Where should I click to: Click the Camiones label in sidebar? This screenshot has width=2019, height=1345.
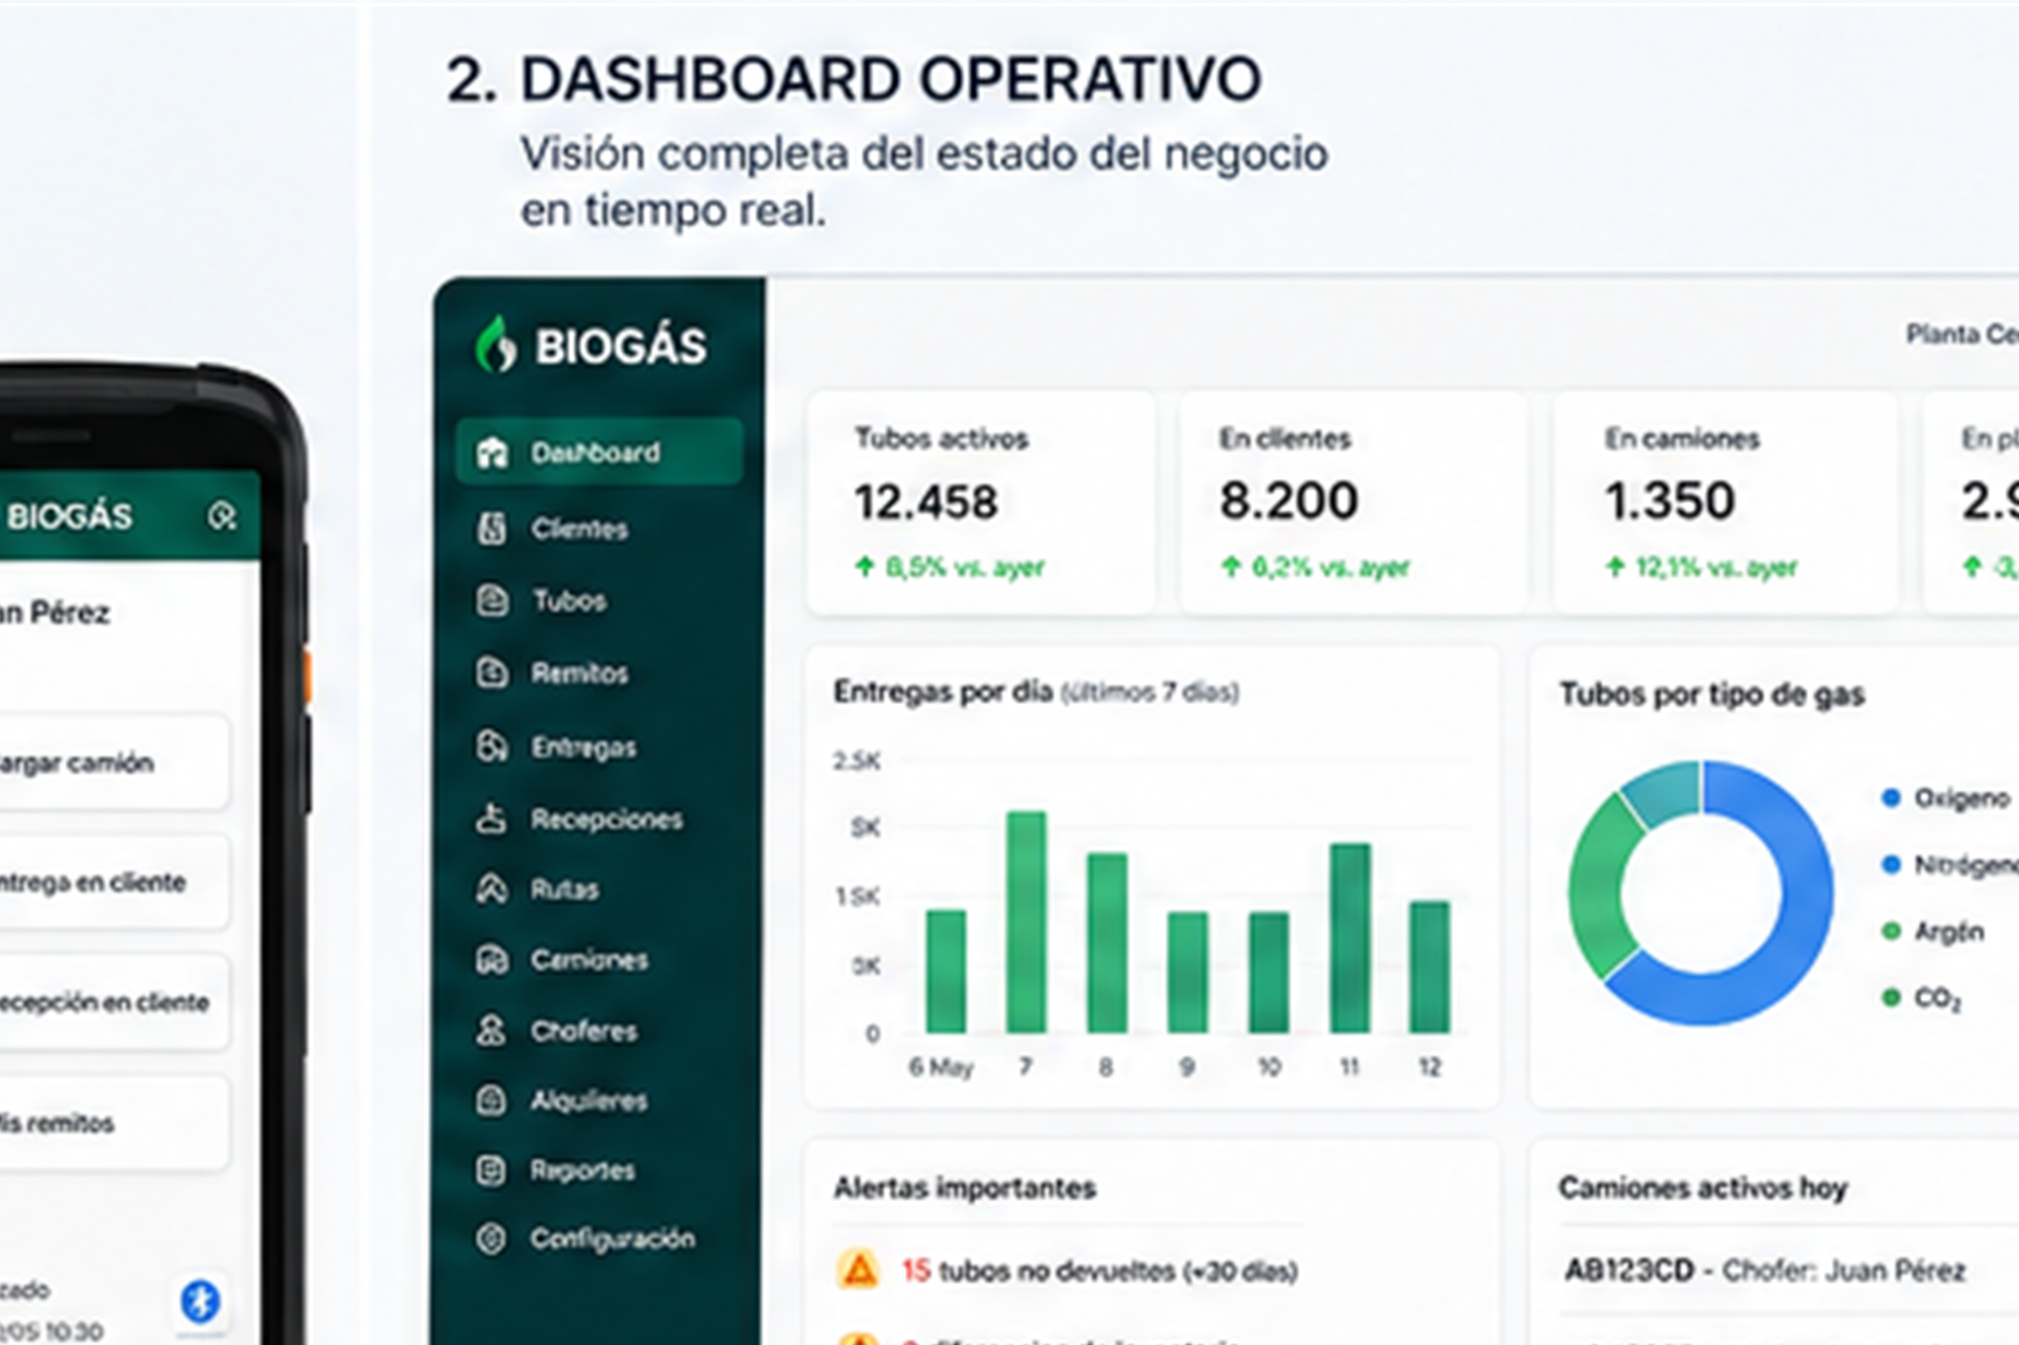[589, 959]
